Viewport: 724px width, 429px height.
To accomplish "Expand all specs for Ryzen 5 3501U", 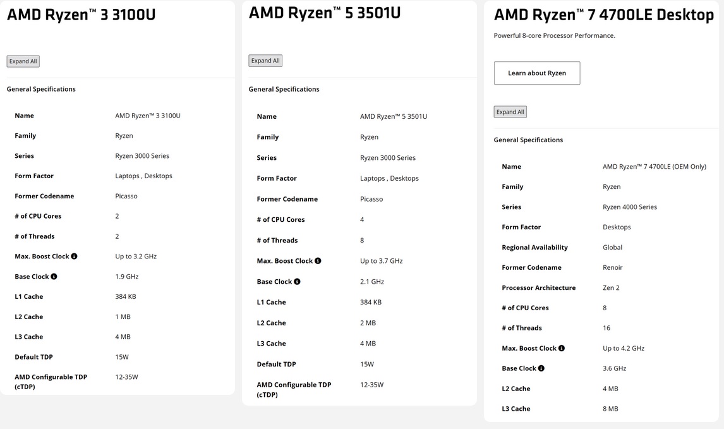I will coord(265,61).
